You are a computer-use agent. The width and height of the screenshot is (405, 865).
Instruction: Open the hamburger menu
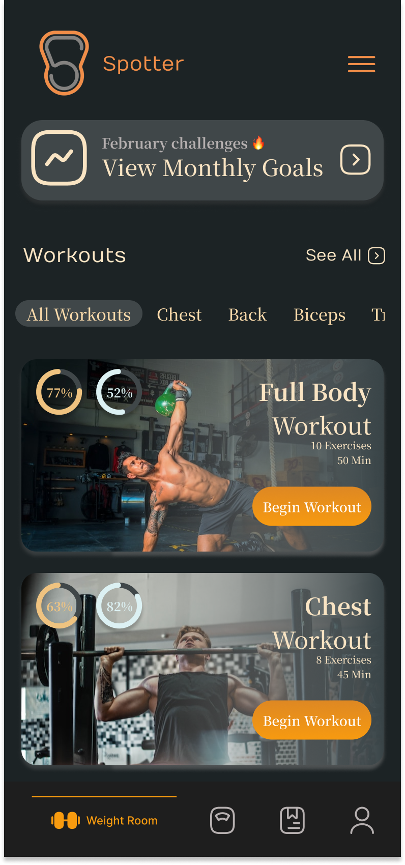click(x=361, y=64)
